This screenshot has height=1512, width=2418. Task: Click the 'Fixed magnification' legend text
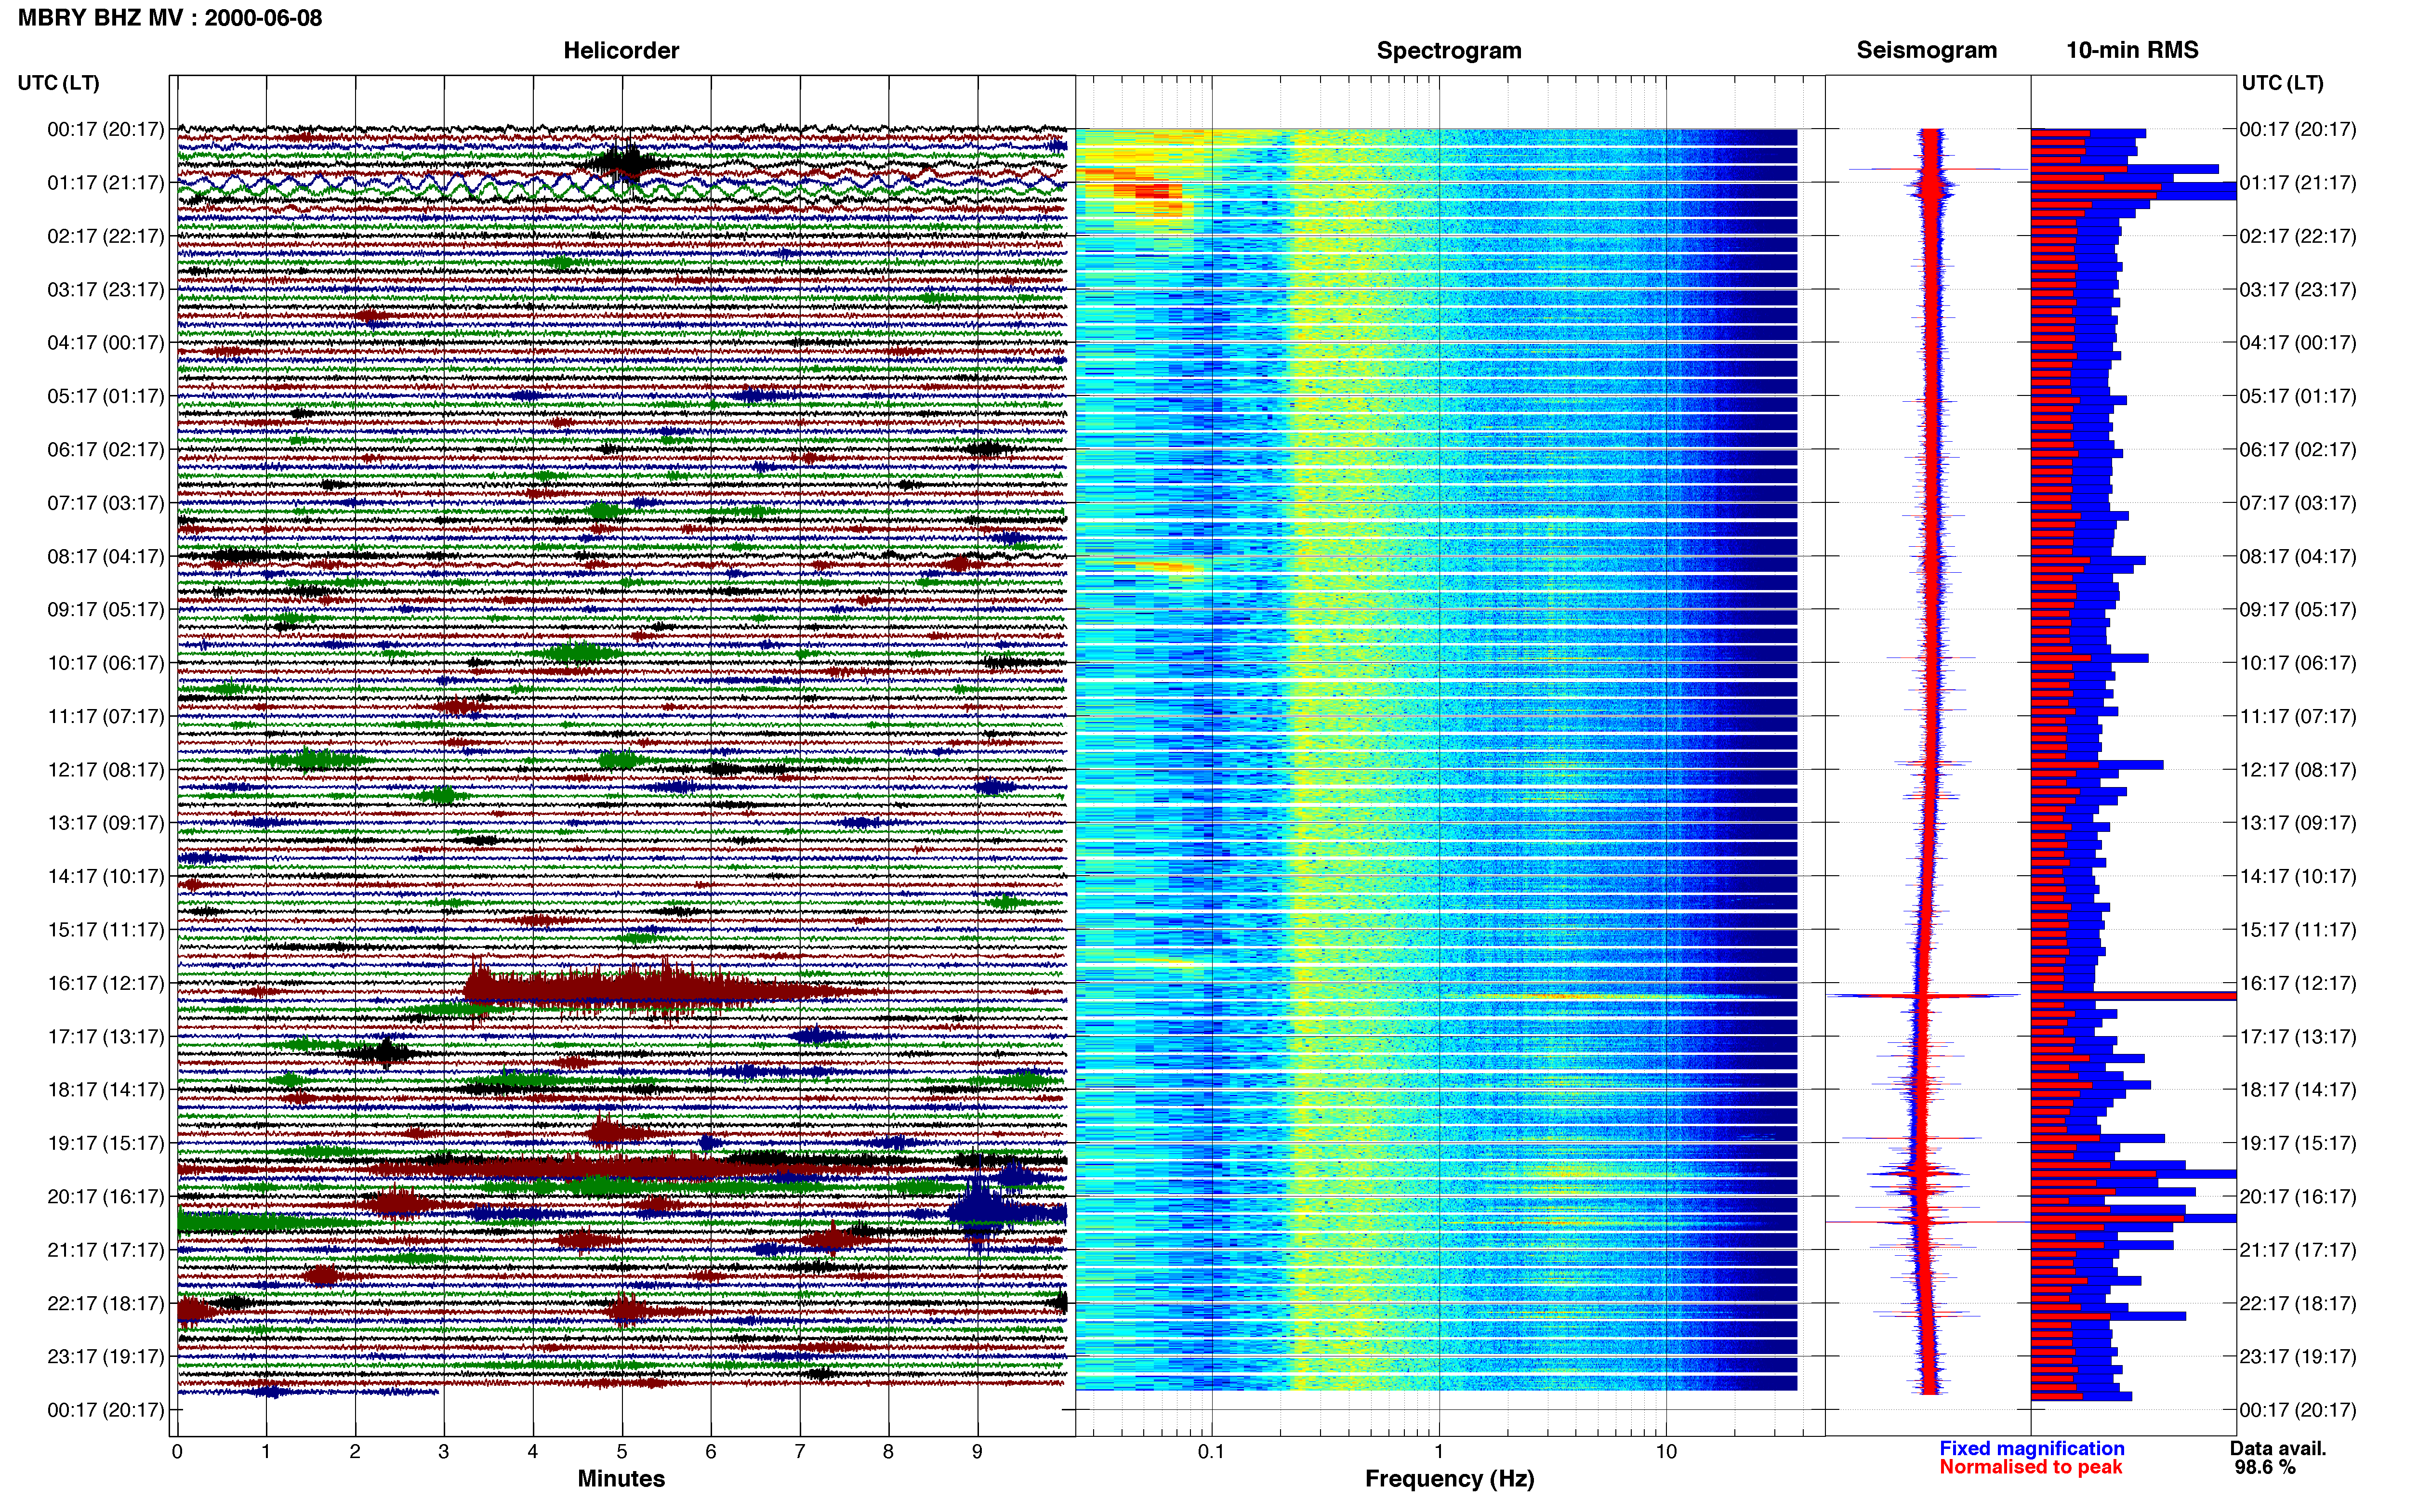click(2032, 1449)
